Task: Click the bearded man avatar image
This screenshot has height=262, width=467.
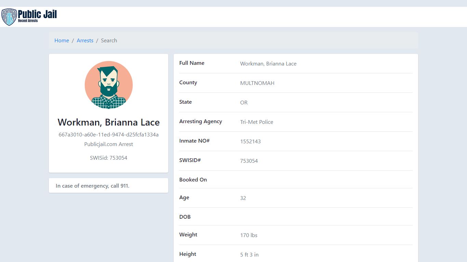Action: tap(109, 85)
